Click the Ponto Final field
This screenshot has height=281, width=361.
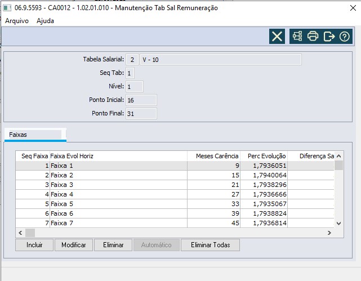tap(141, 113)
